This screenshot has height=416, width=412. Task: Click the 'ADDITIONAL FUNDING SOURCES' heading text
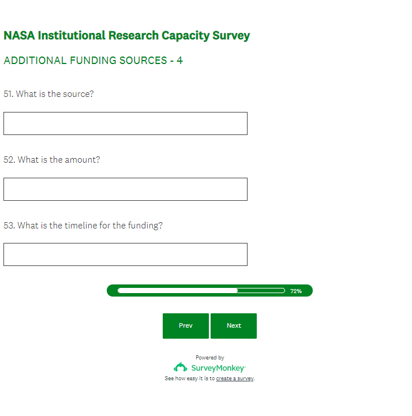[x=85, y=61]
